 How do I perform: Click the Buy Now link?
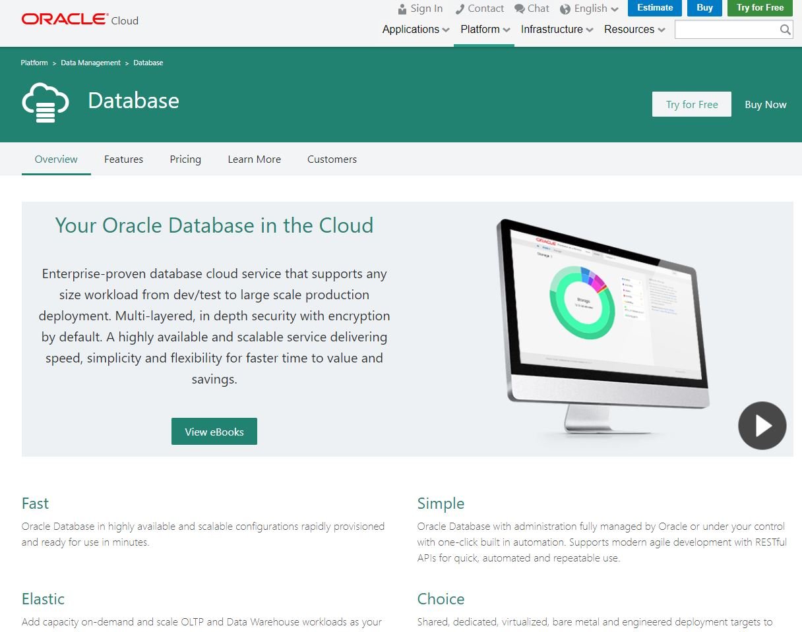coord(766,104)
